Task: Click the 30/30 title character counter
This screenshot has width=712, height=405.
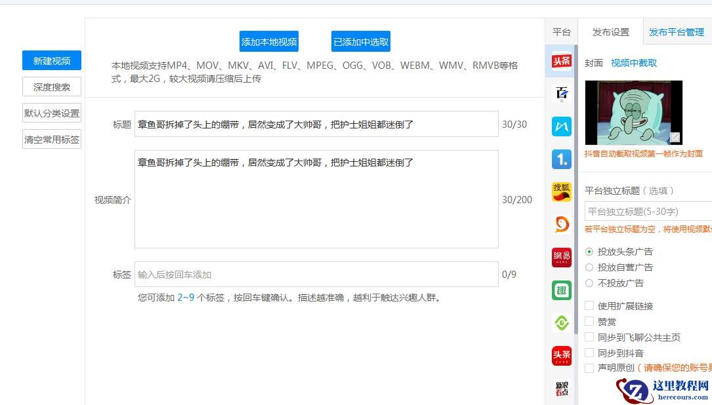Action: click(514, 125)
